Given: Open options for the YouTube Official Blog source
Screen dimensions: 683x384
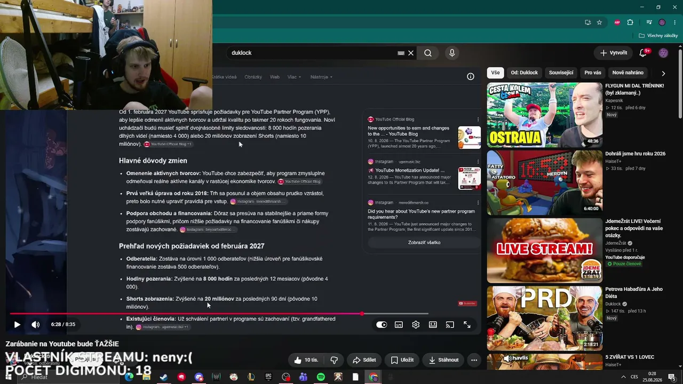Looking at the screenshot, I should [478, 119].
